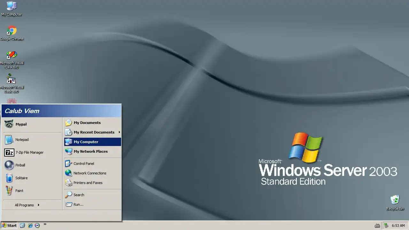The width and height of the screenshot is (409, 230).
Task: Select Microsoft Visual Basic 6.0 desktop shortcut
Action: [x=12, y=84]
